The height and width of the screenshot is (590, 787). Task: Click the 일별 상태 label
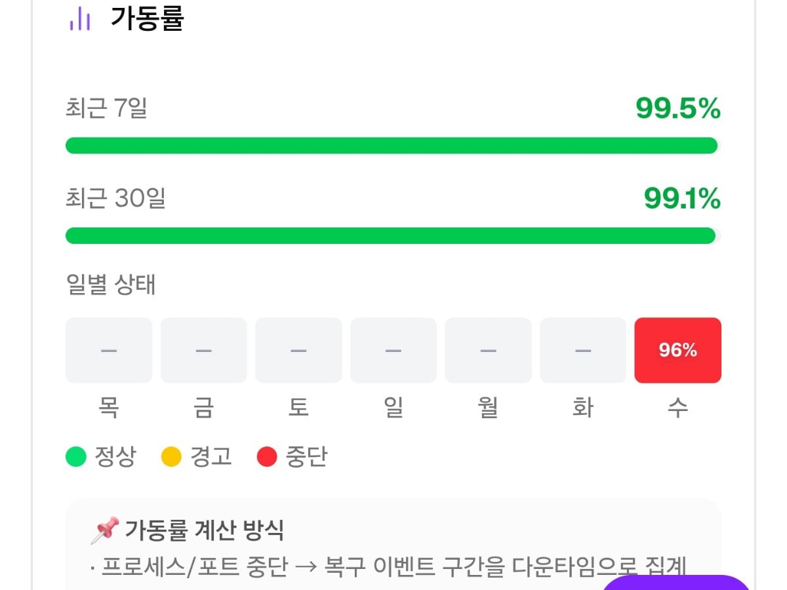(111, 285)
